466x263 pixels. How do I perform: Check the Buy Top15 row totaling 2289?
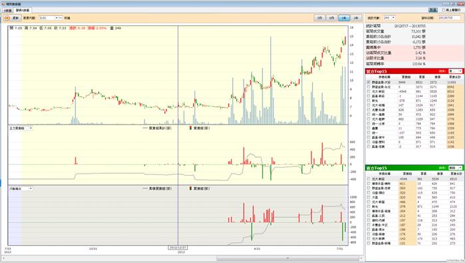coord(369,96)
